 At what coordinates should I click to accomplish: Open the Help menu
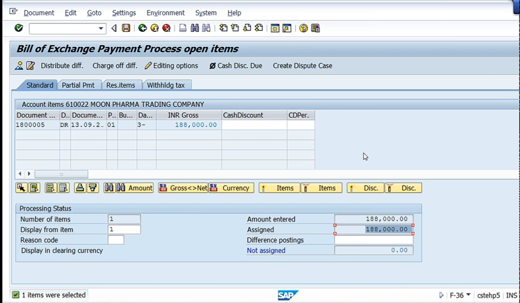tap(234, 13)
